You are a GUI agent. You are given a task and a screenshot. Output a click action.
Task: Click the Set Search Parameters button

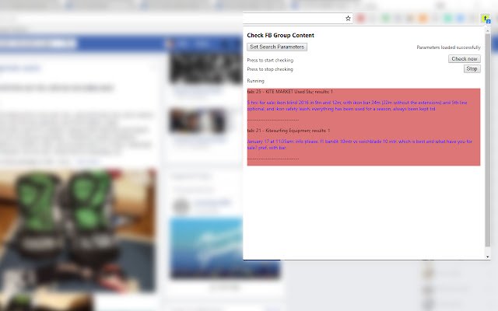[277, 47]
